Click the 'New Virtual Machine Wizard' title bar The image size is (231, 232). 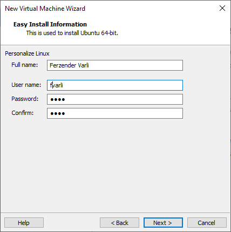[45, 9]
